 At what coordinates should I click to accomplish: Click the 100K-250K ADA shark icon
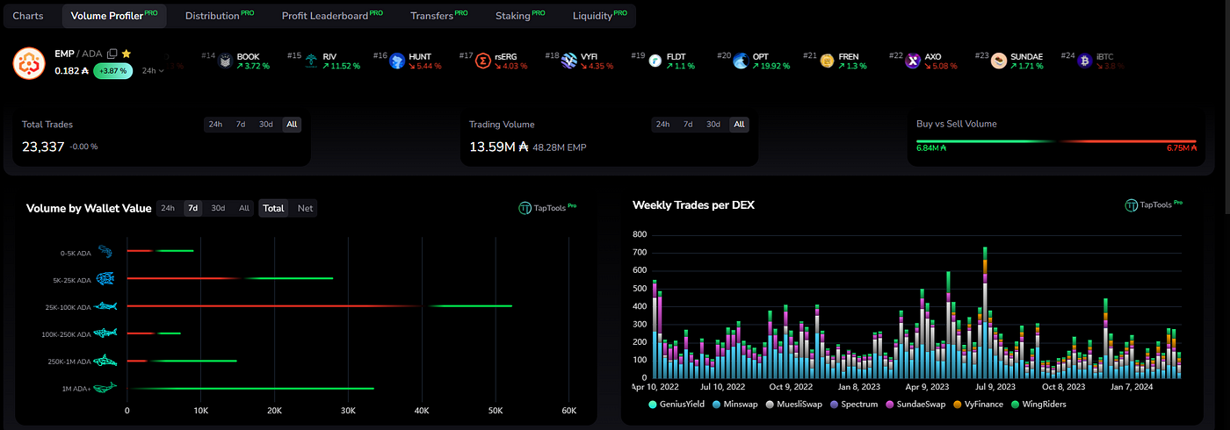pyautogui.click(x=106, y=333)
